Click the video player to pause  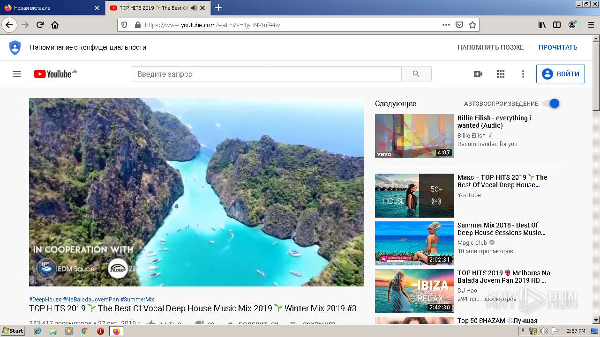[x=196, y=192]
